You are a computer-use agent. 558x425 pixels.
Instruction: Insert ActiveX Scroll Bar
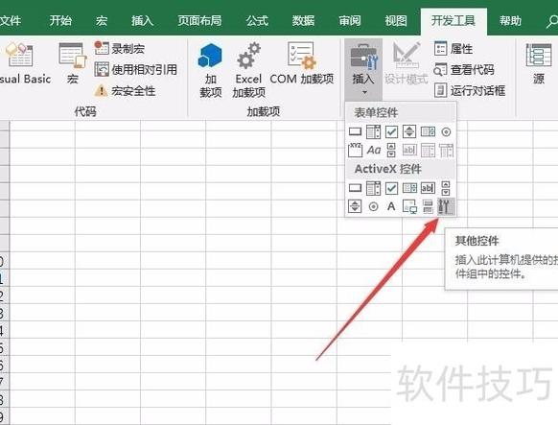point(446,188)
